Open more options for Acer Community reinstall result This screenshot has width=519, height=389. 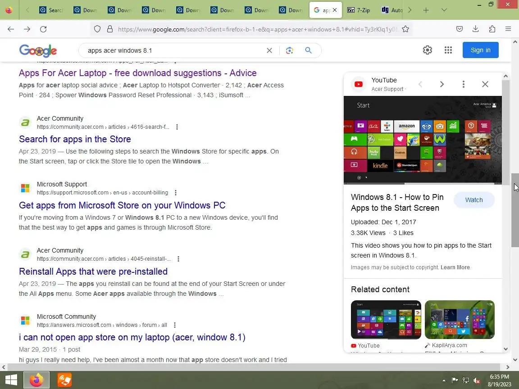[x=178, y=259]
